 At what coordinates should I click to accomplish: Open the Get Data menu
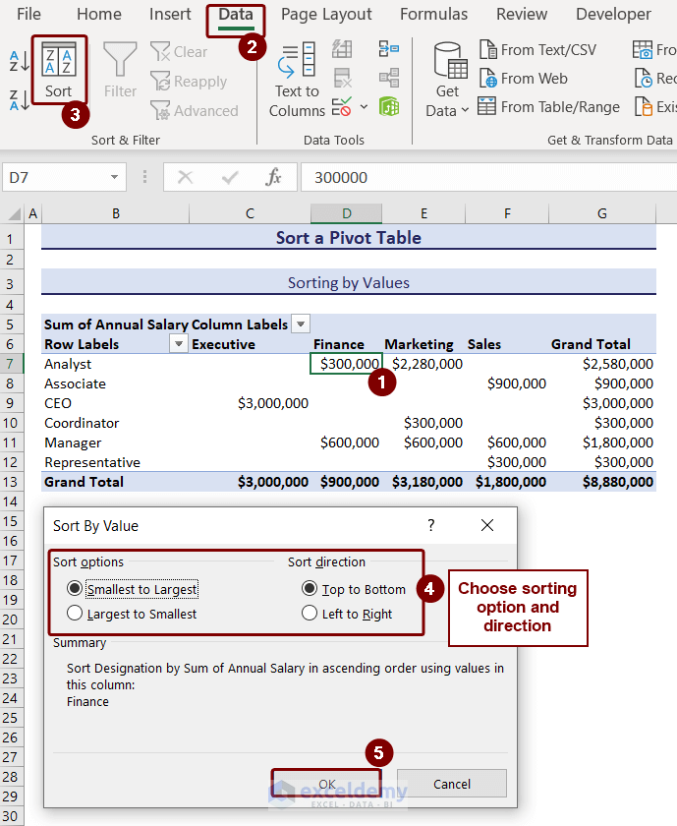coord(447,80)
